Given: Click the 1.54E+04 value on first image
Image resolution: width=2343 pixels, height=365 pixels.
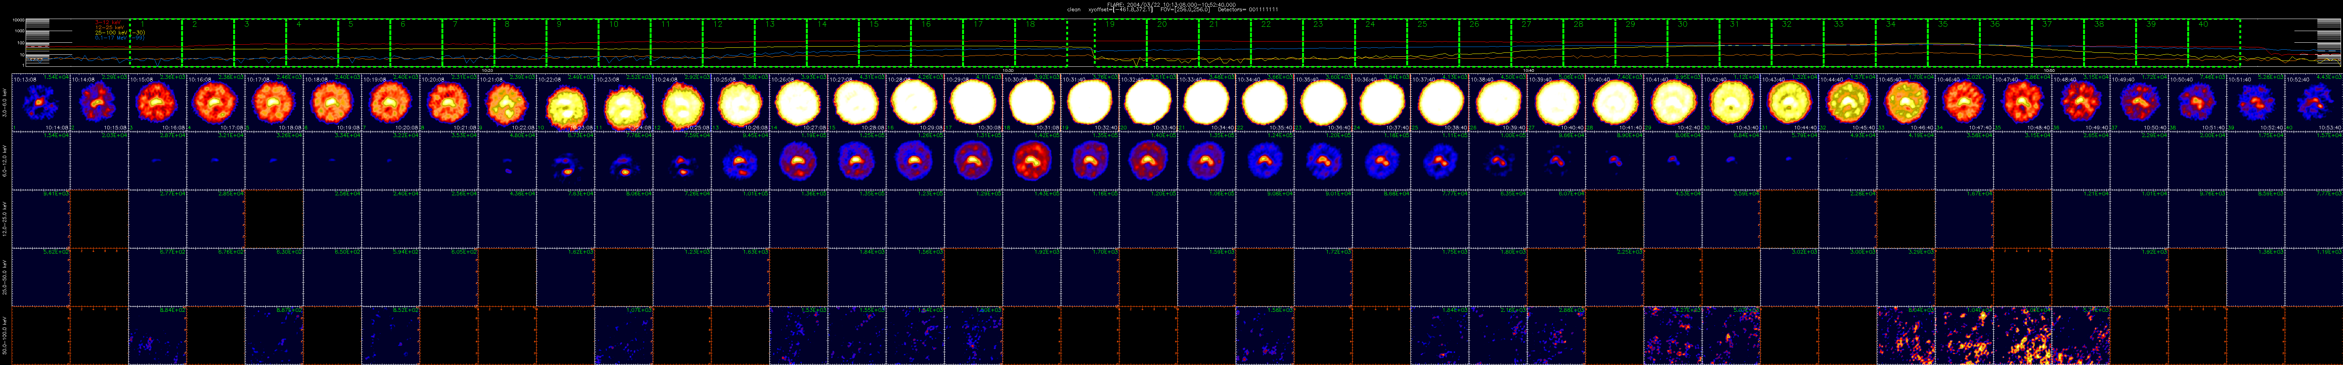Looking at the screenshot, I should 57,77.
